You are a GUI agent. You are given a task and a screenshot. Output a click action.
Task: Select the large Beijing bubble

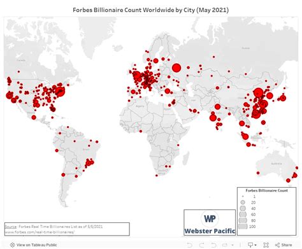tap(259, 92)
